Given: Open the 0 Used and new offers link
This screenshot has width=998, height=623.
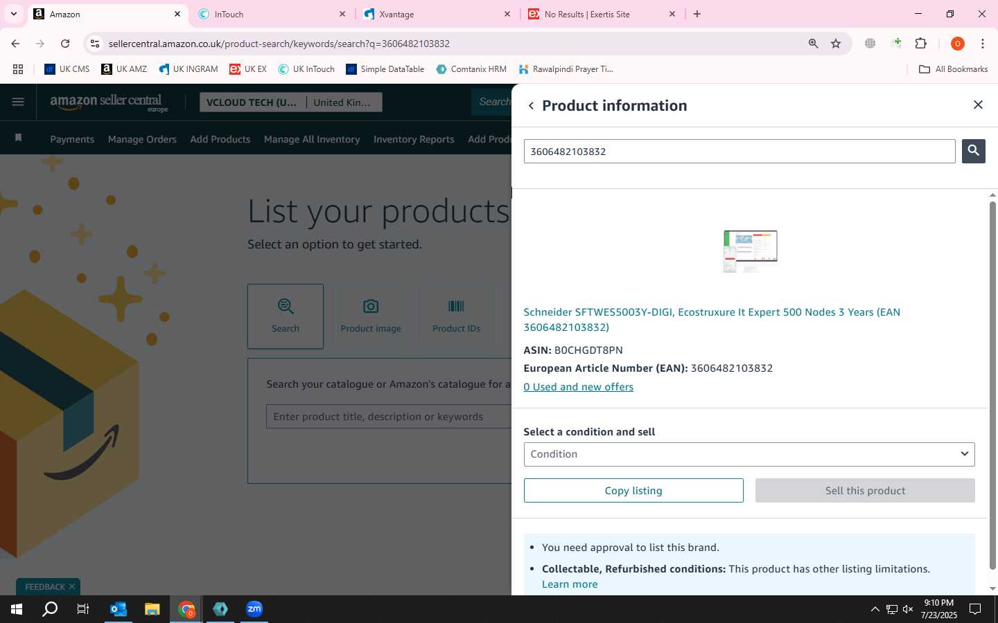Looking at the screenshot, I should coord(578,387).
